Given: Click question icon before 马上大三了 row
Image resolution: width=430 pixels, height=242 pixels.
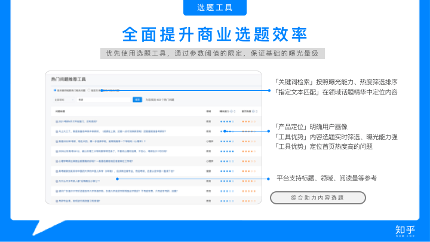Looking at the screenshot, I should pyautogui.click(x=56, y=131).
